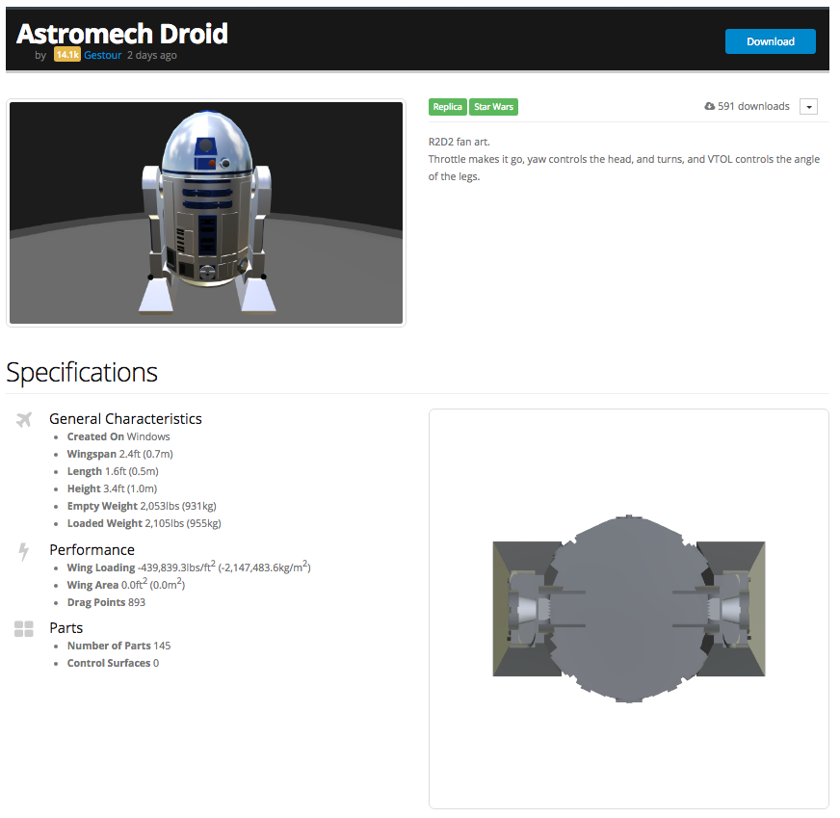Select the Replica tag

[447, 107]
